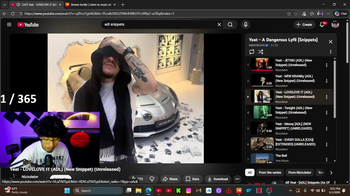Toggle playlist shuffle
This screenshot has height=196, width=350.
[x=261, y=52]
